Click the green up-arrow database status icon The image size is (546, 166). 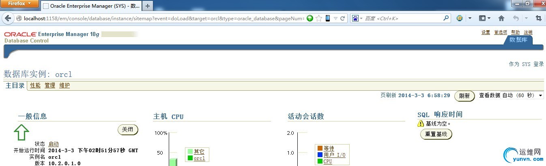tap(22, 132)
